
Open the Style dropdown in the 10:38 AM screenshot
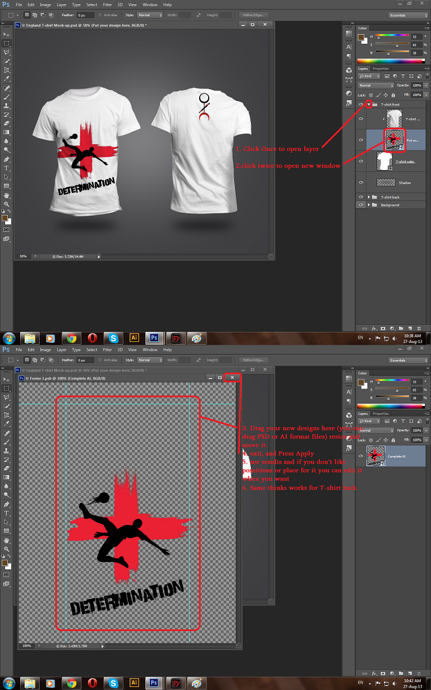150,15
